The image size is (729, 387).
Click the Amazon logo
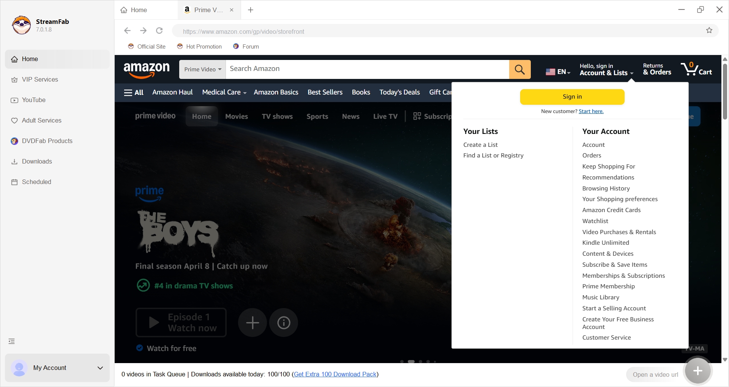tap(147, 70)
